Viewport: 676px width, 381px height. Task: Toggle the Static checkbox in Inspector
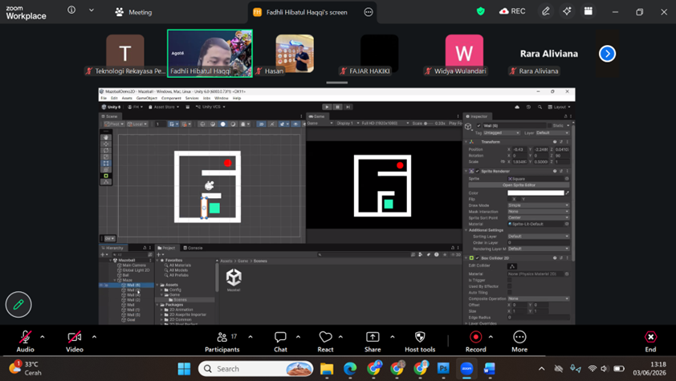pos(551,126)
